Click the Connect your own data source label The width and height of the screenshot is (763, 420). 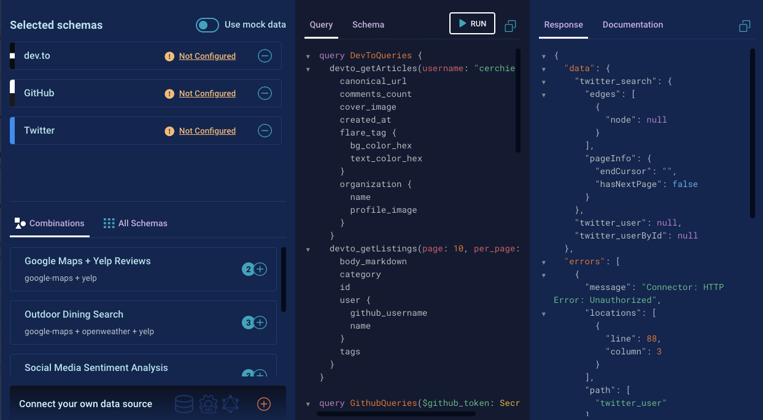pyautogui.click(x=85, y=404)
